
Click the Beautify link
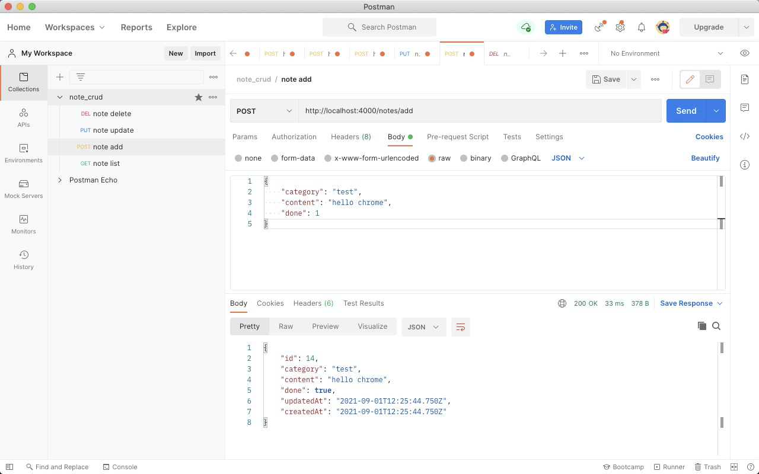click(705, 158)
